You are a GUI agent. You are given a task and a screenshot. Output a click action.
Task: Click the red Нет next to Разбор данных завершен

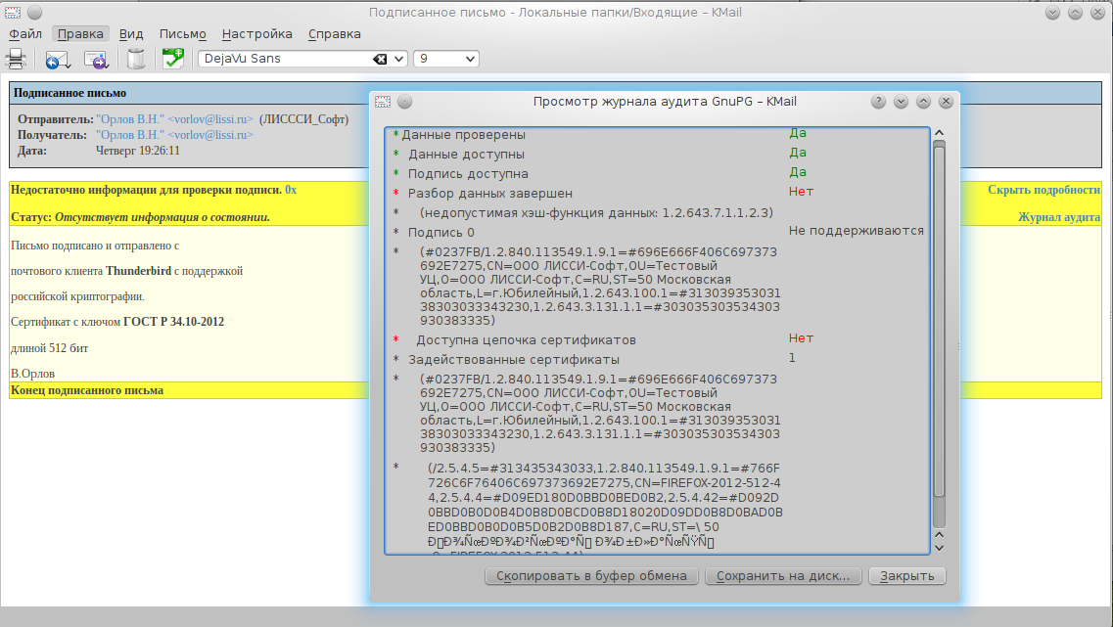pyautogui.click(x=801, y=192)
